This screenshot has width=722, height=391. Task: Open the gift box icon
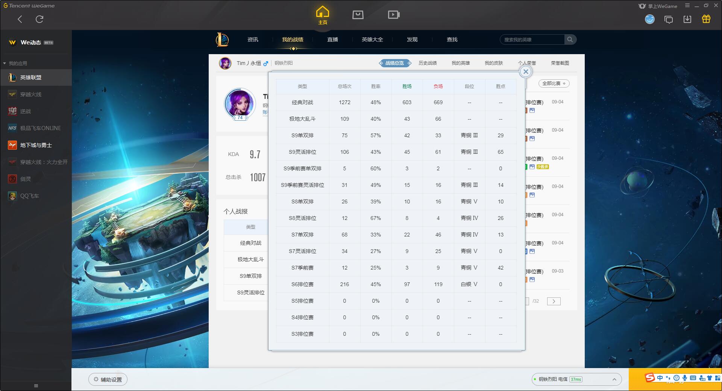tap(706, 19)
